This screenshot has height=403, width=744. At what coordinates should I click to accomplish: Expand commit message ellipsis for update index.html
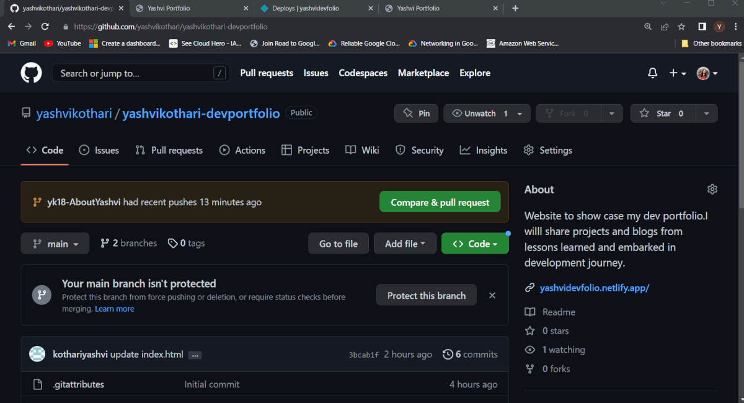coord(195,355)
